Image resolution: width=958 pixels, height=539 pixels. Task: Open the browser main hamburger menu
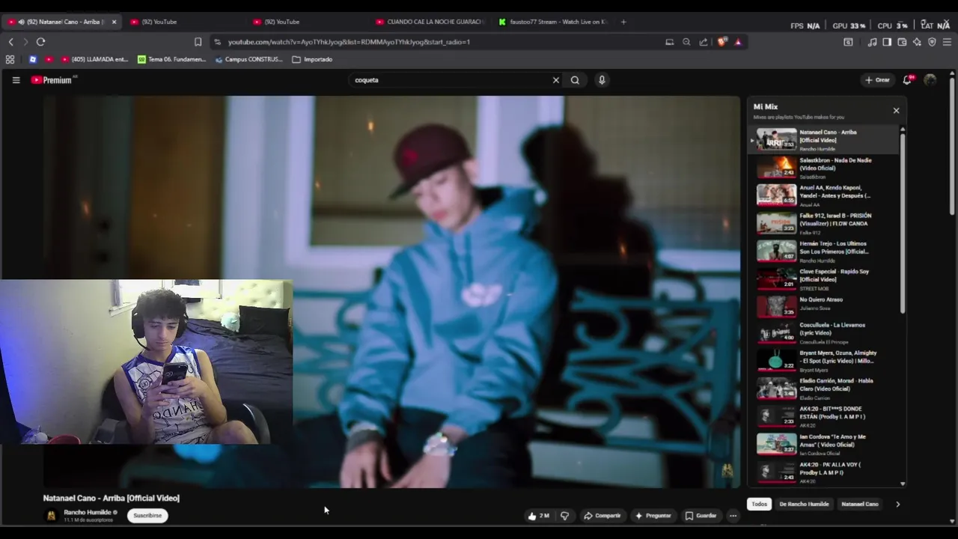tap(947, 42)
